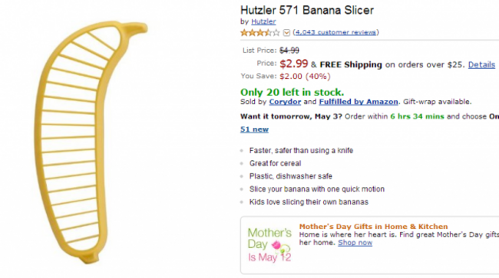
Task: Click the Mother's Day Is May 12 graphic
Action: 269,244
